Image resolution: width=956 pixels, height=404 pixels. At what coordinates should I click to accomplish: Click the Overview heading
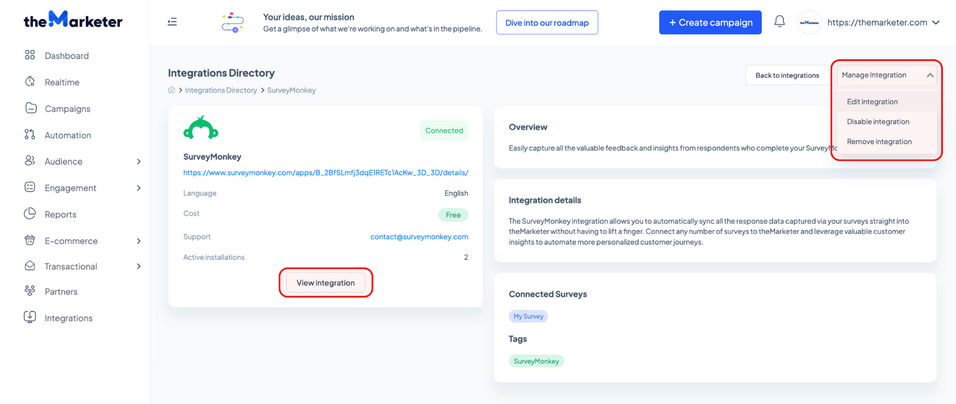tap(528, 127)
